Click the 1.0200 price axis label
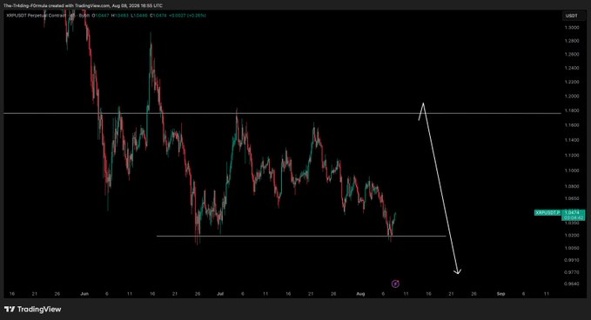591x320 pixels. pyautogui.click(x=572, y=236)
